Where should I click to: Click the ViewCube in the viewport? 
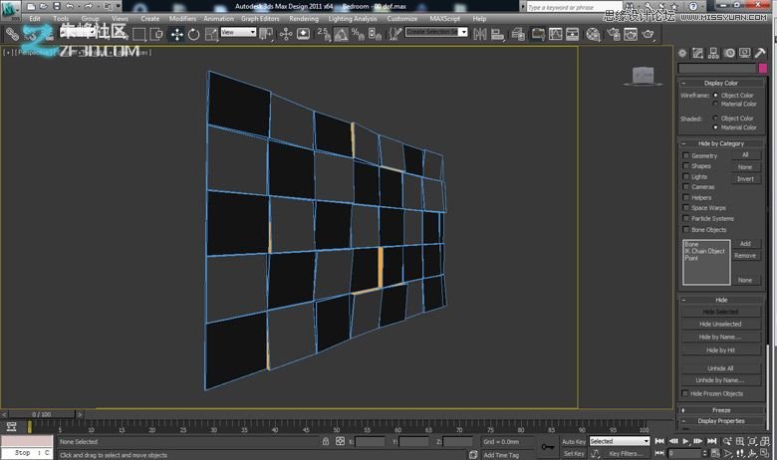pyautogui.click(x=644, y=76)
